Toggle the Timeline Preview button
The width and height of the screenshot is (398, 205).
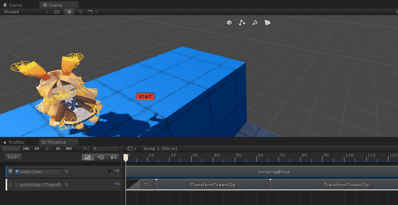[x=11, y=149]
